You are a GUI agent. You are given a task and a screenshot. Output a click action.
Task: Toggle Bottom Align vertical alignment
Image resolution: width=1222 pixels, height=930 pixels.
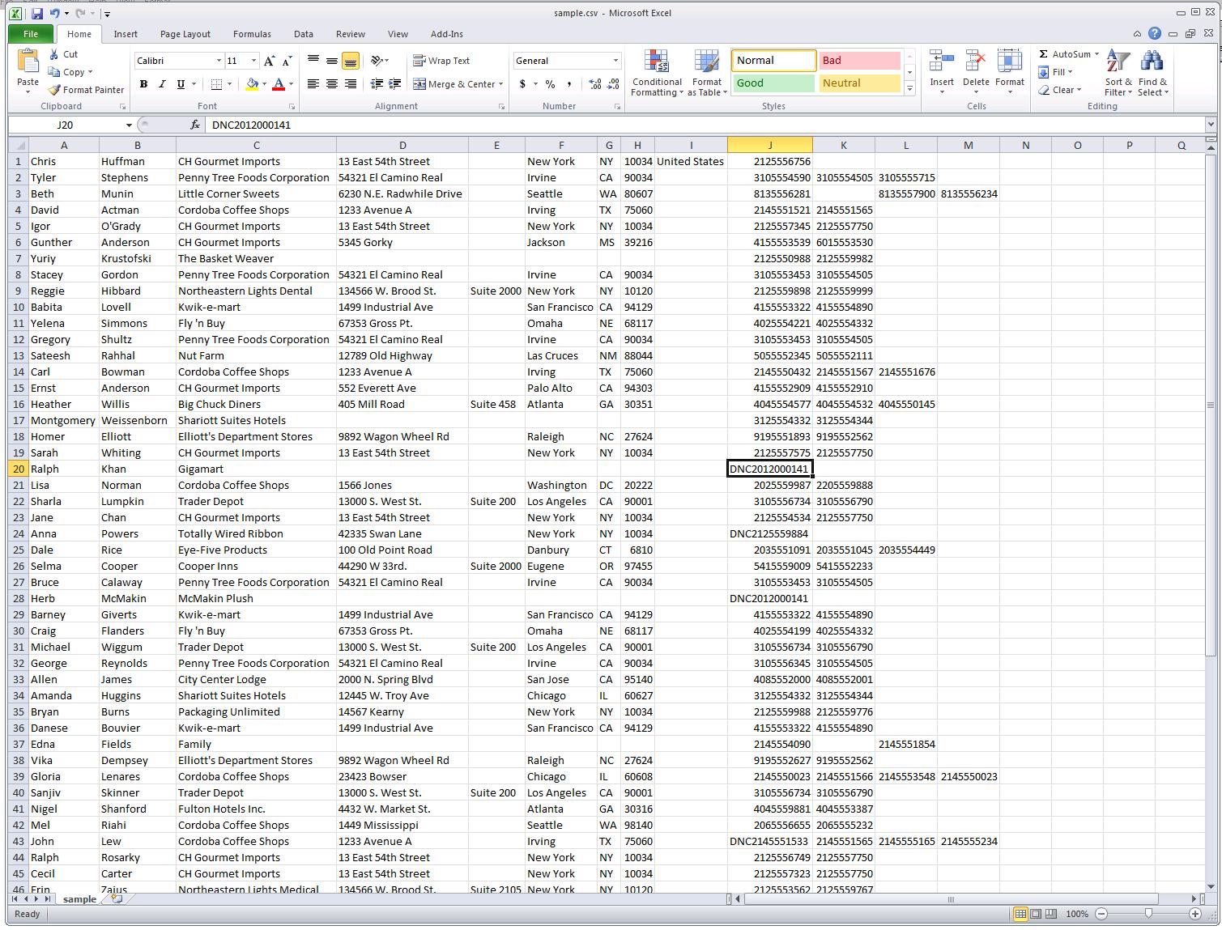[x=351, y=61]
